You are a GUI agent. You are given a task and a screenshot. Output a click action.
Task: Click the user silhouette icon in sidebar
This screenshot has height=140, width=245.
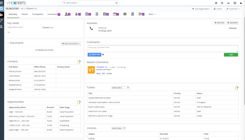(1, 27)
